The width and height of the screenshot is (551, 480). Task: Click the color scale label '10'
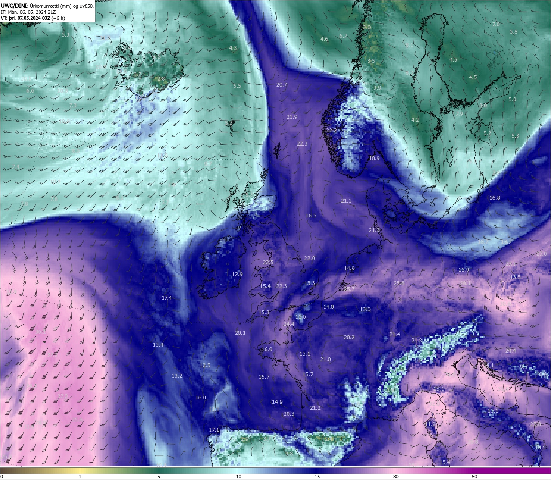point(238,477)
